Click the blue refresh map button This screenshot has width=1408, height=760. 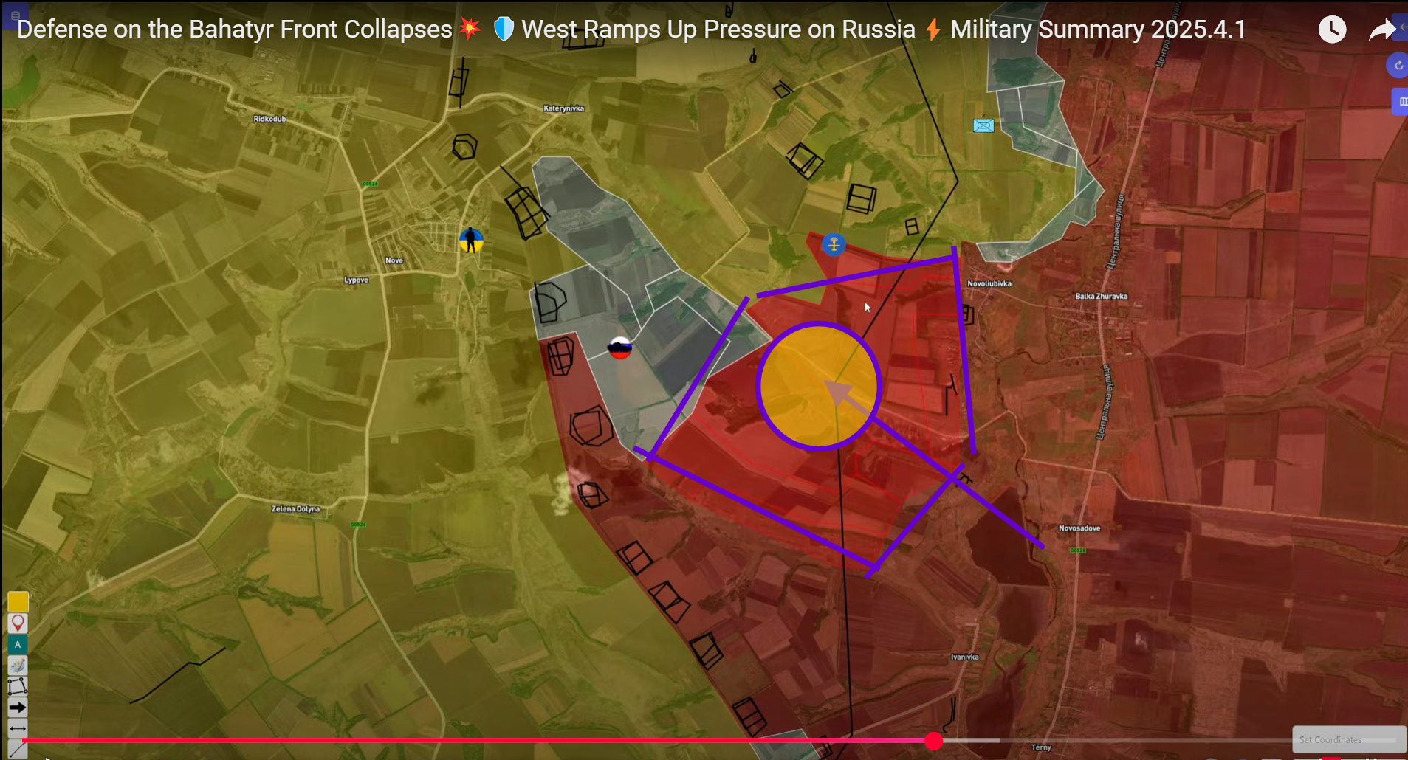tap(1398, 66)
